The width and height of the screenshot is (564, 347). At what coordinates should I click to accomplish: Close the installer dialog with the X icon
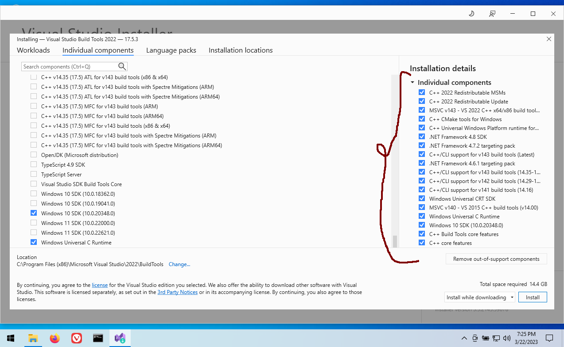pos(549,39)
